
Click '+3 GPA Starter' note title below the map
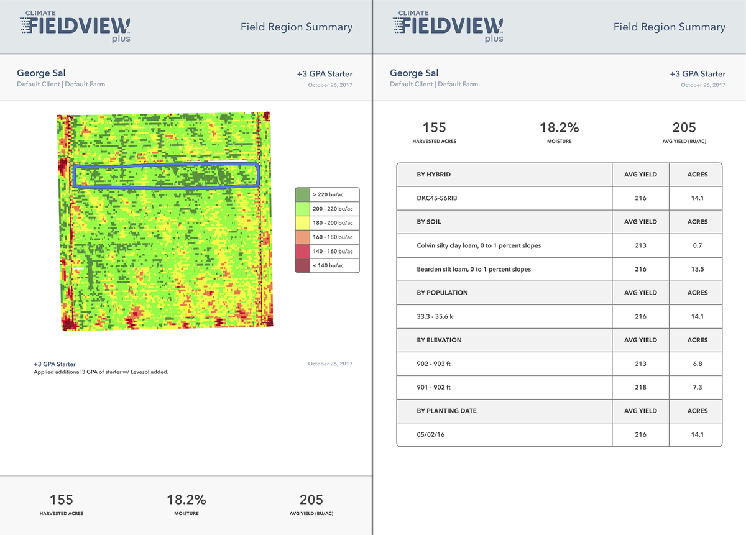55,364
